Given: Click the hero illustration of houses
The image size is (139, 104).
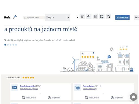Looking at the screenshot, I should [97, 59].
